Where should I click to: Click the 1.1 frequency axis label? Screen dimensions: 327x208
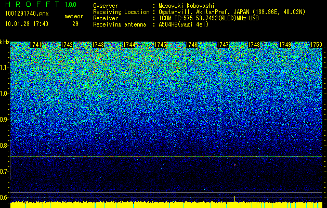[x=4, y=68]
